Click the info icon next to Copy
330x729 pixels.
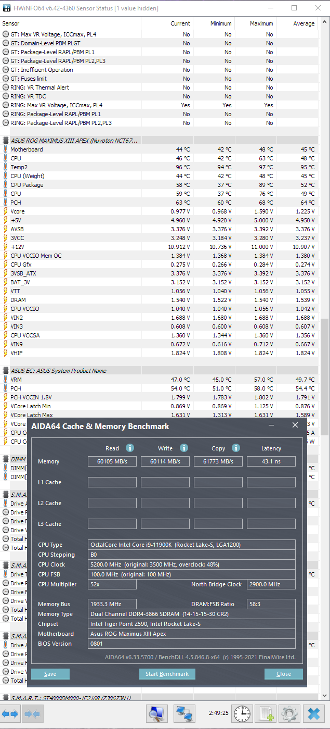235,448
